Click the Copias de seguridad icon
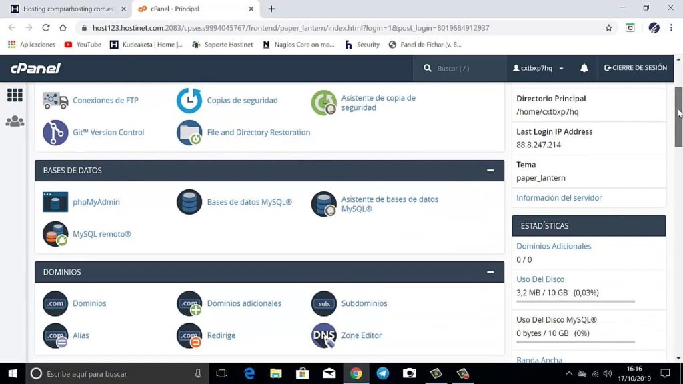Viewport: 683px width, 384px height. coord(189,101)
